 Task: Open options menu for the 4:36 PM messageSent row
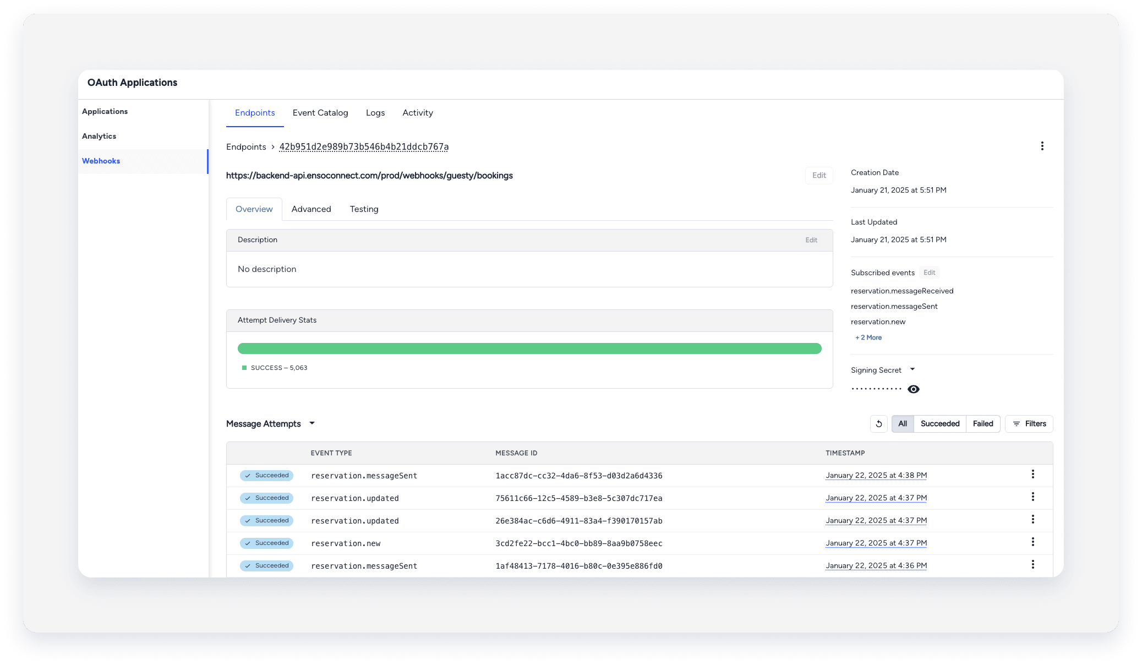1033,564
